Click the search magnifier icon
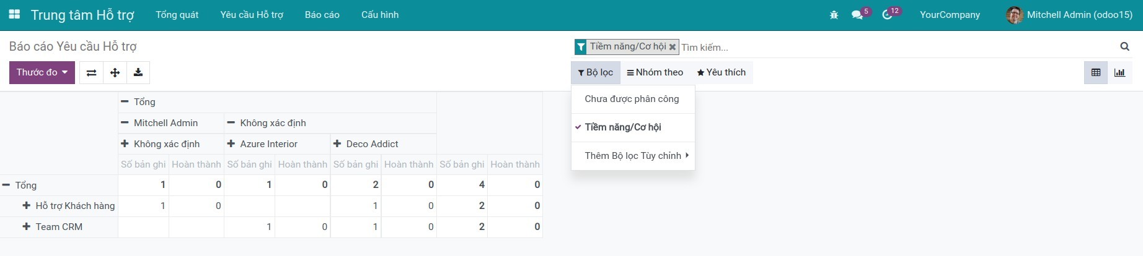 [1124, 46]
